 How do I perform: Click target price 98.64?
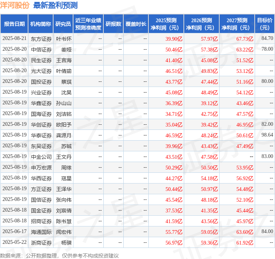click(x=267, y=135)
